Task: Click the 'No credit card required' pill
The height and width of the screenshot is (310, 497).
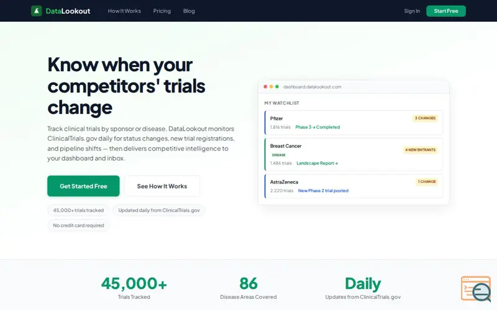Action: (x=78, y=226)
